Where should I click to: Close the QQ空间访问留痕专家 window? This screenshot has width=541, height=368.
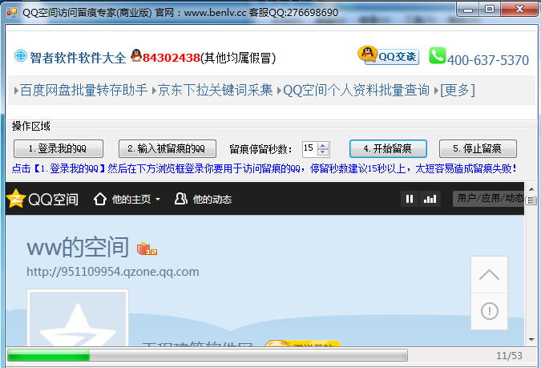click(519, 10)
